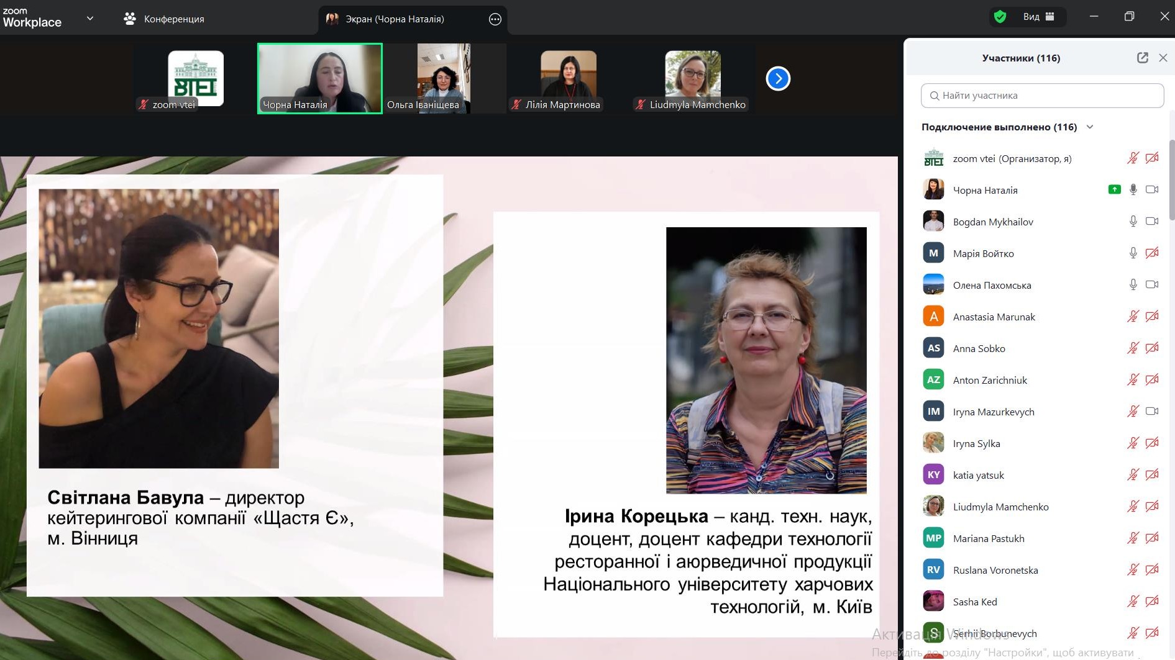This screenshot has width=1175, height=660.
Task: Select participant Ruslana Voronetska
Action: click(x=995, y=570)
